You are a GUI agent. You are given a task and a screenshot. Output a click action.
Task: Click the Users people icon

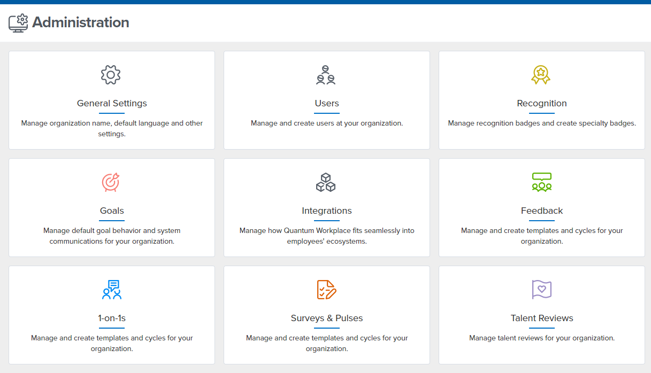pos(326,75)
